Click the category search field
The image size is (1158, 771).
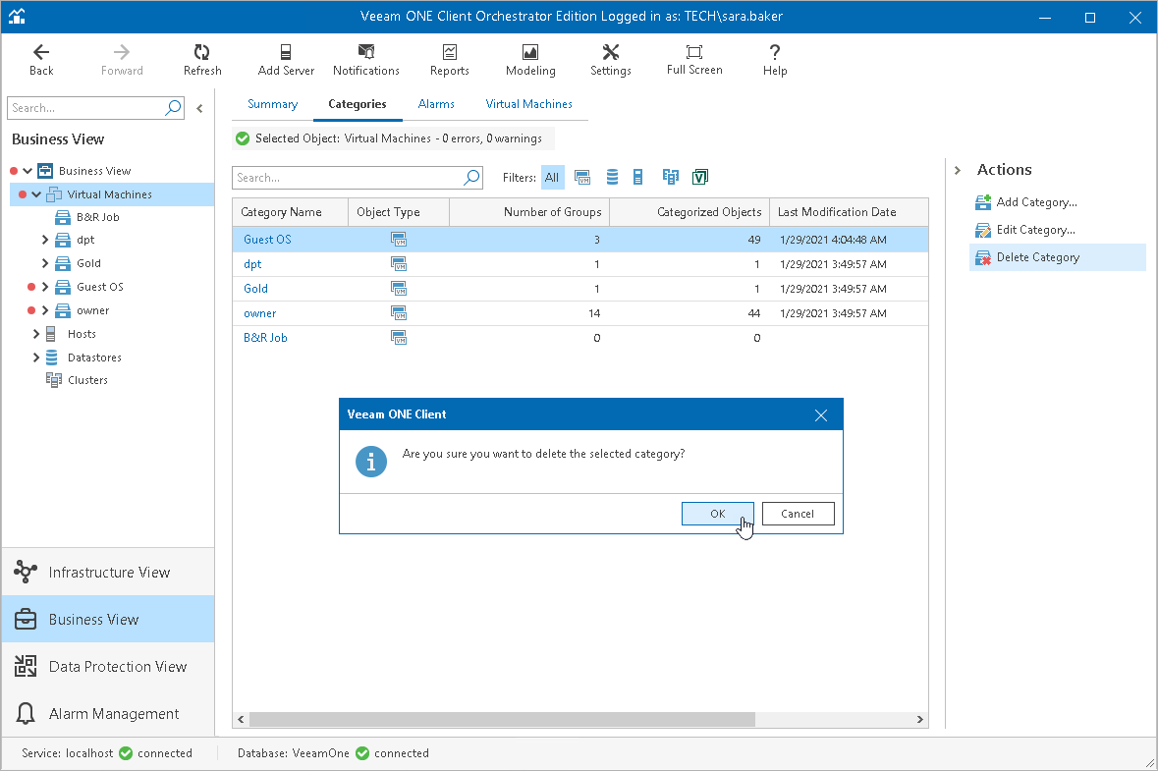pos(348,178)
